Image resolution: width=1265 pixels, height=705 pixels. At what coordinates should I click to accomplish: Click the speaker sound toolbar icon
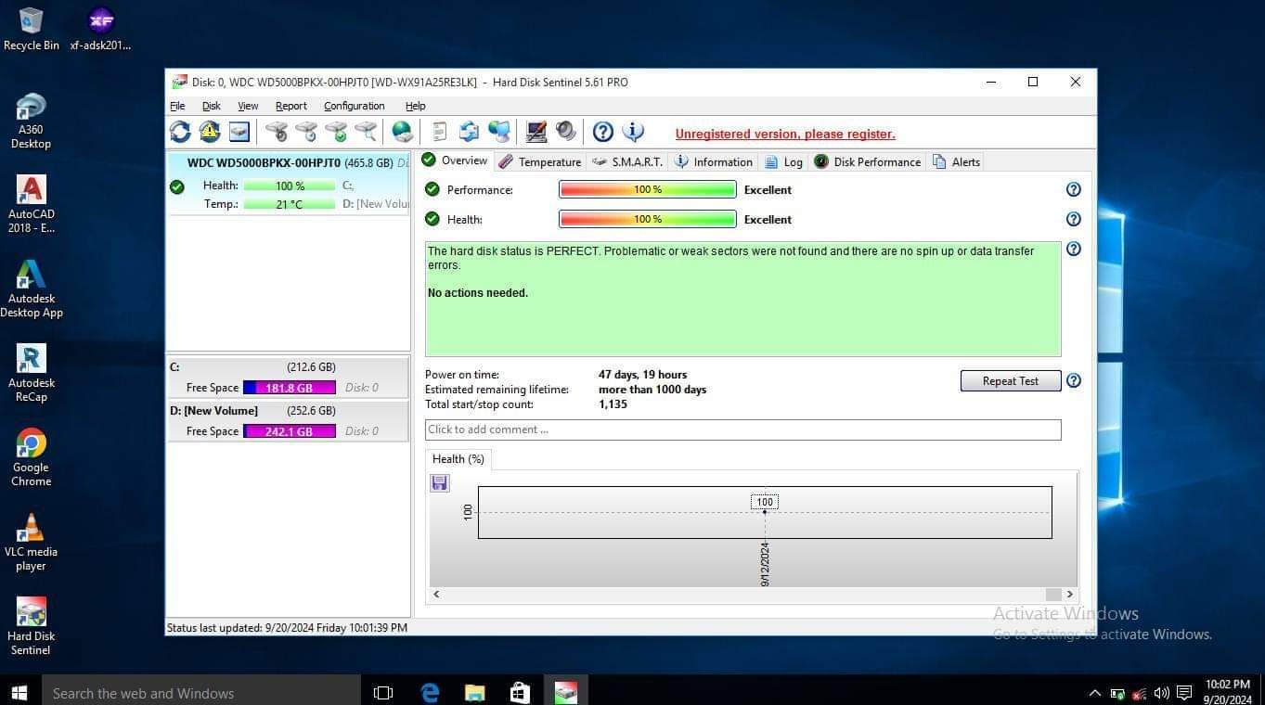(565, 132)
